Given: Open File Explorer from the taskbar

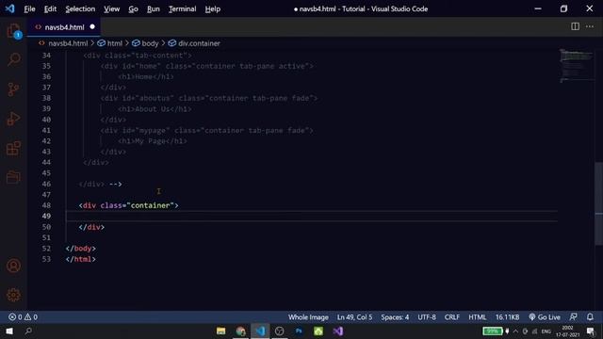Looking at the screenshot, I should [x=221, y=331].
